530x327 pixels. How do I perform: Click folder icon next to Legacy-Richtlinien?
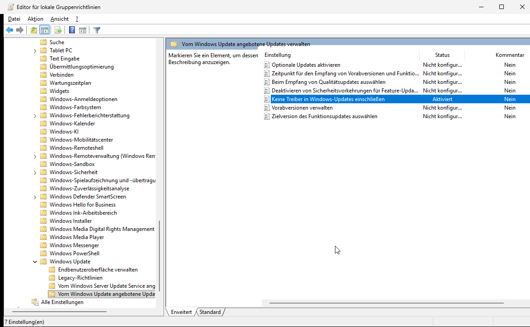[52, 278]
